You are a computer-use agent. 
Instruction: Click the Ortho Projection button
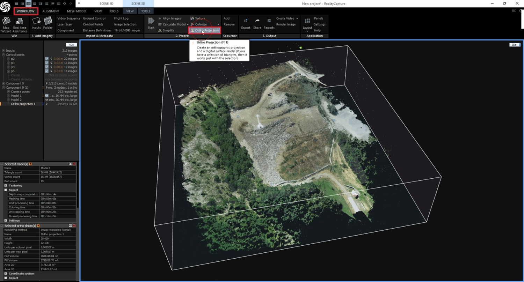point(205,30)
